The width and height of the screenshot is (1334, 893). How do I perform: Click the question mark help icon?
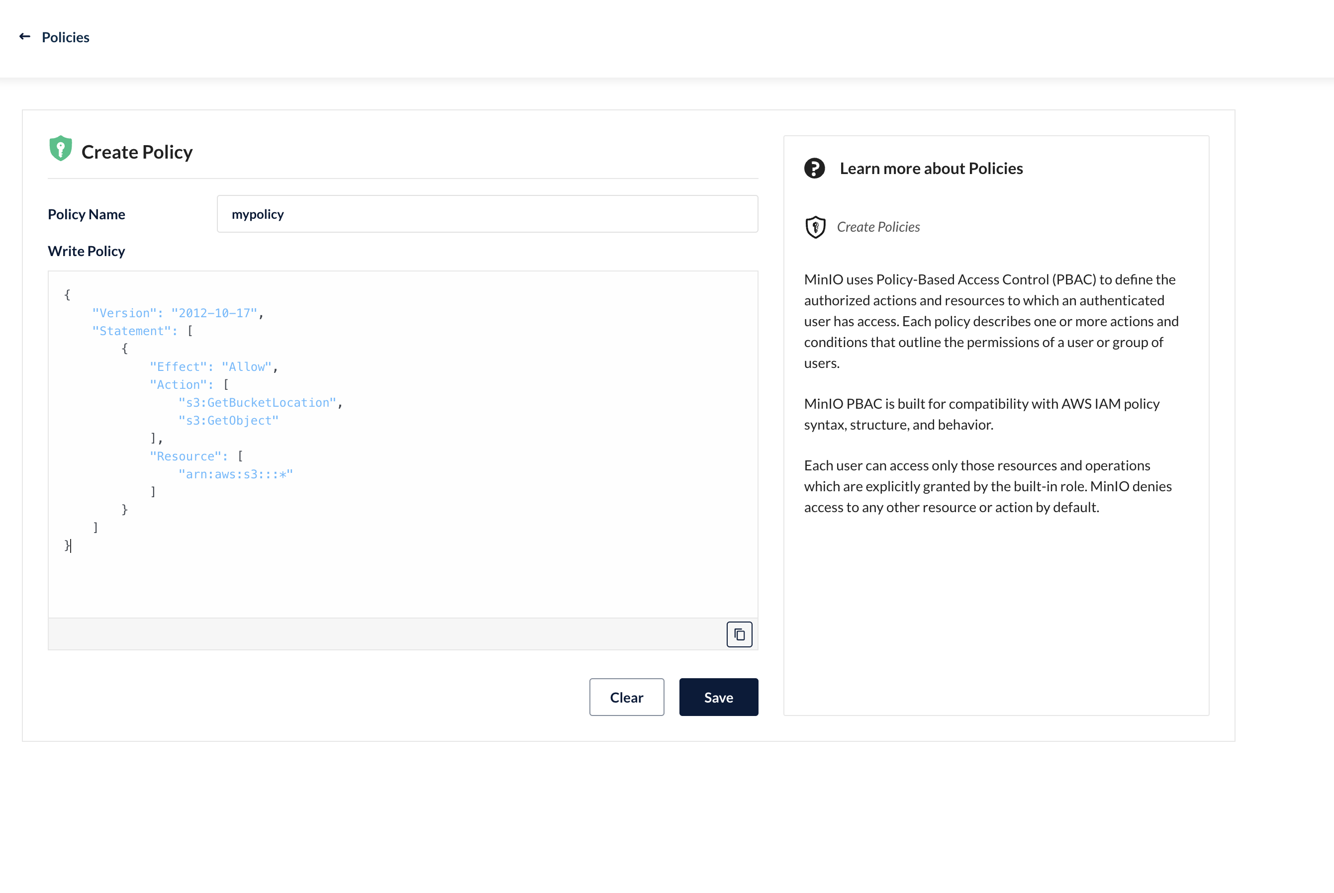click(814, 169)
